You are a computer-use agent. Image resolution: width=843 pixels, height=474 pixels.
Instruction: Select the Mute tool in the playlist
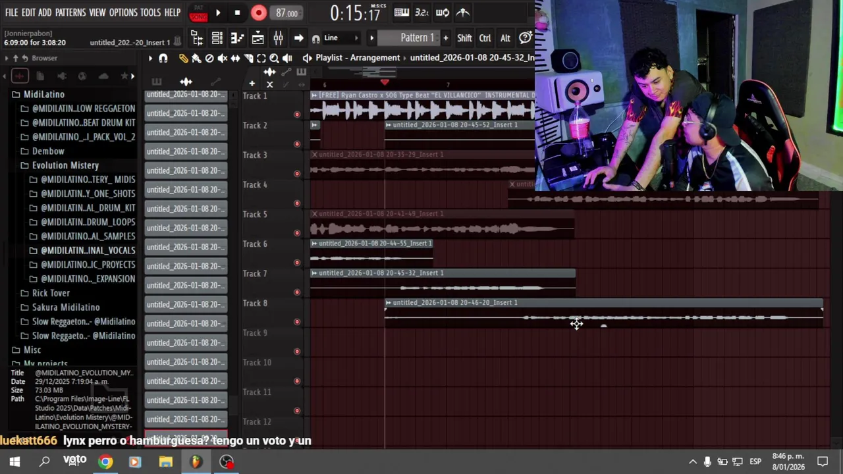pyautogui.click(x=223, y=58)
